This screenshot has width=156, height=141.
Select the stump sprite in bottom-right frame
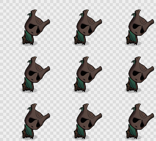[139, 121]
